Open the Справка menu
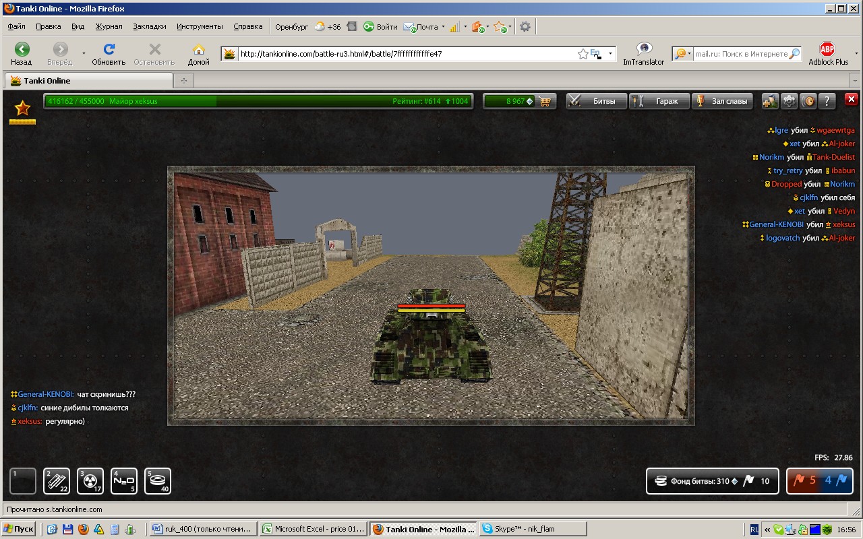 pyautogui.click(x=248, y=27)
